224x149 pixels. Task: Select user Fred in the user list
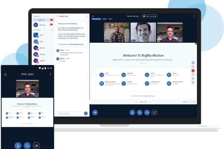click(43, 42)
